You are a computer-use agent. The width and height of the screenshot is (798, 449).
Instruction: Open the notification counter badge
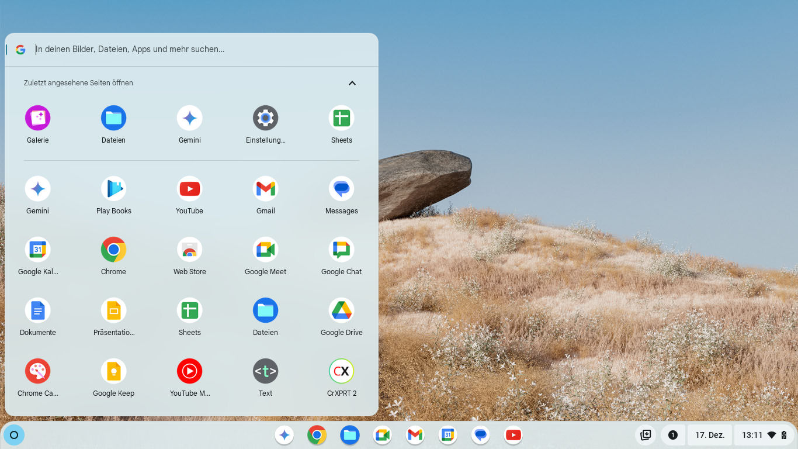point(672,435)
